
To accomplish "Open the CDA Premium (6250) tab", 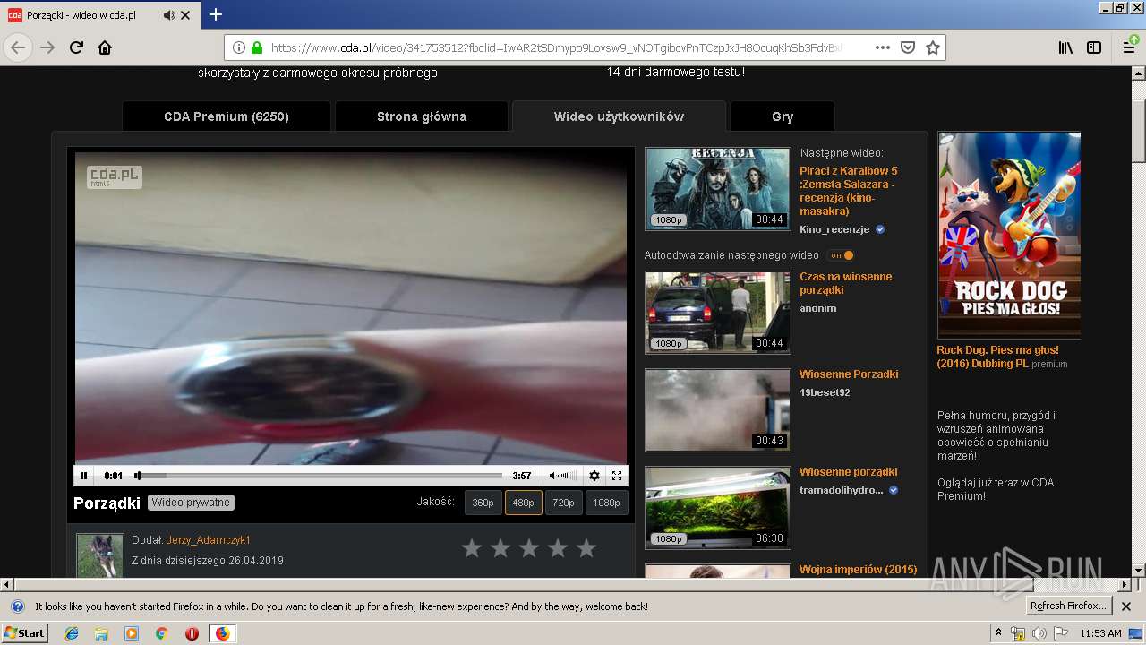I will pos(227,116).
